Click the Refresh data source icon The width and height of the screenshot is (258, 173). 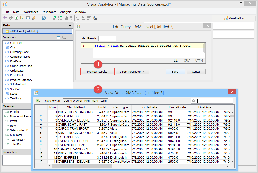(44, 18)
